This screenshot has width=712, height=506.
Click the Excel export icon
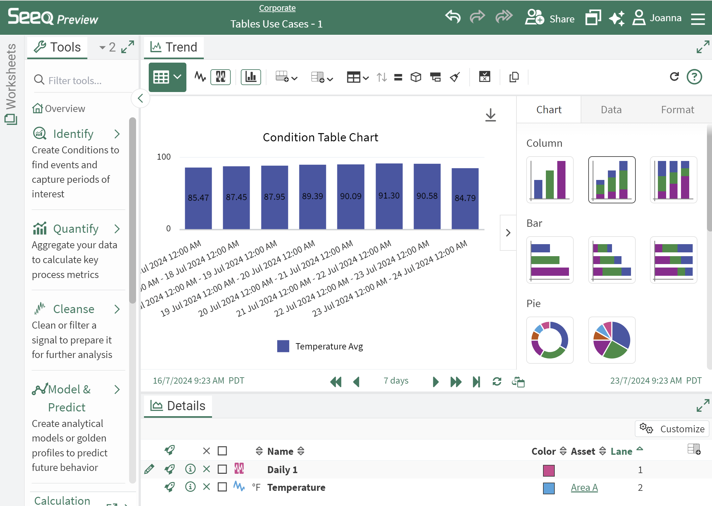pos(484,77)
